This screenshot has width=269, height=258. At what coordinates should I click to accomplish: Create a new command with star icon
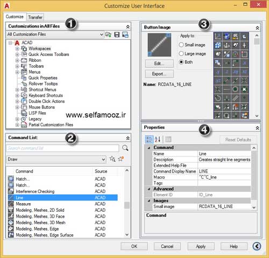point(121,159)
